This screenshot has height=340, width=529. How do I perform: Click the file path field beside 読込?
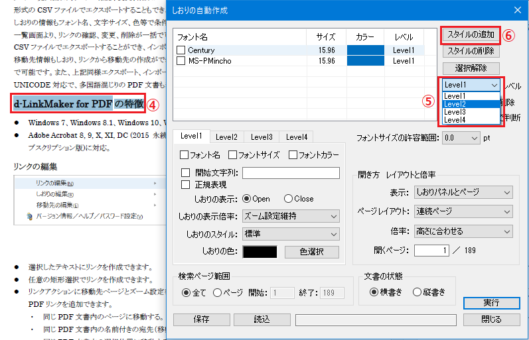tap(376, 319)
